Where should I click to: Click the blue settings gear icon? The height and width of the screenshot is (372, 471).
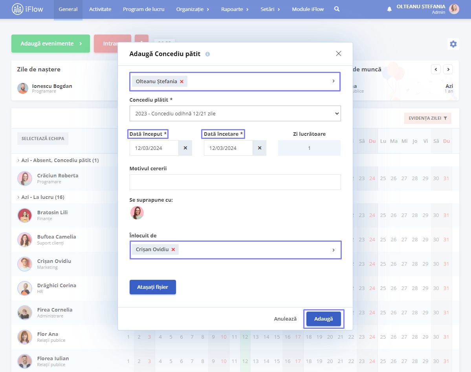(x=453, y=44)
